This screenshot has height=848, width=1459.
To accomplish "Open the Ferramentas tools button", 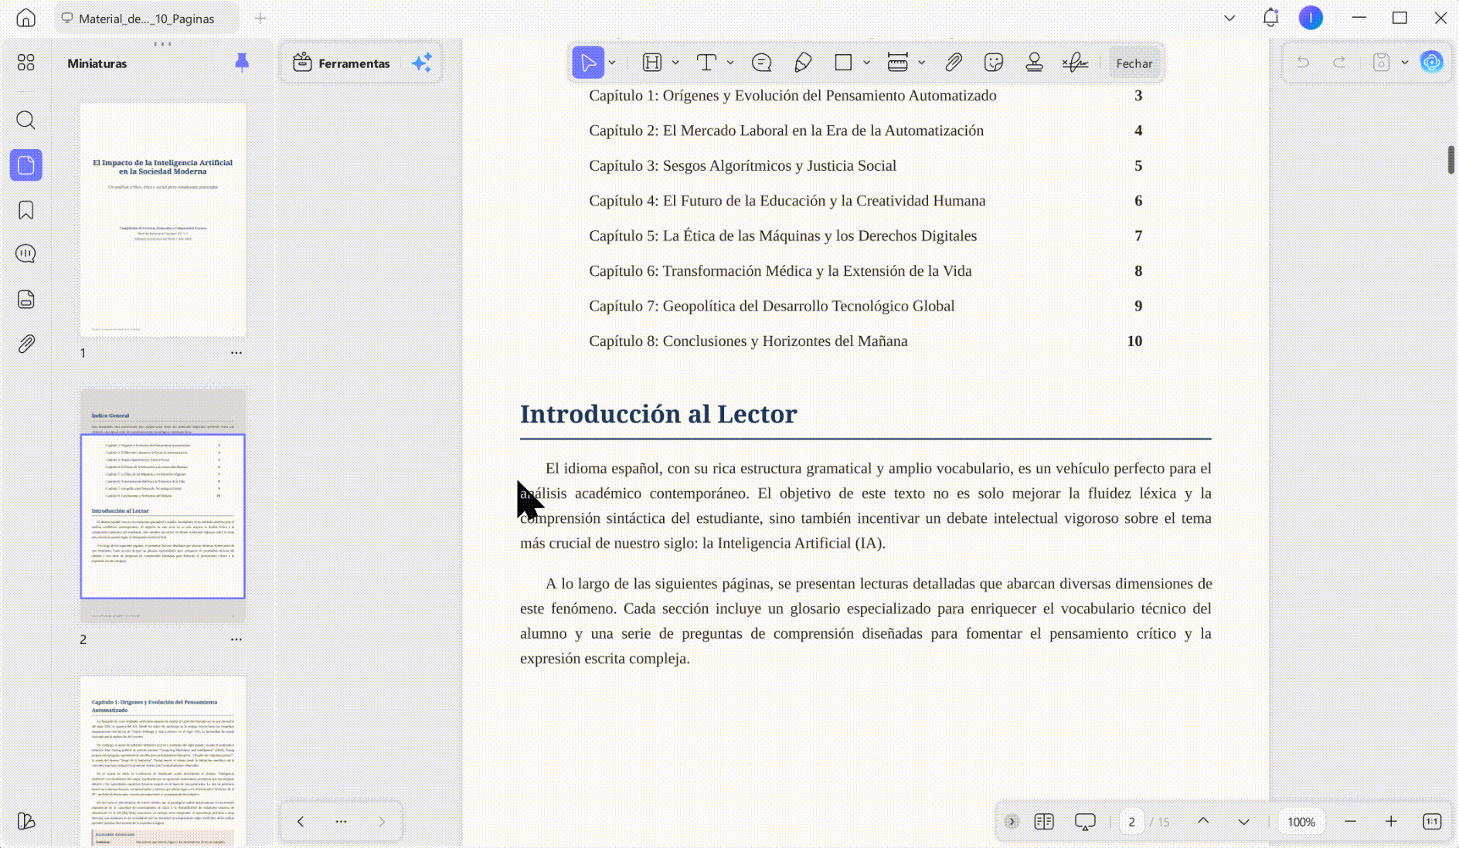I will click(x=342, y=63).
